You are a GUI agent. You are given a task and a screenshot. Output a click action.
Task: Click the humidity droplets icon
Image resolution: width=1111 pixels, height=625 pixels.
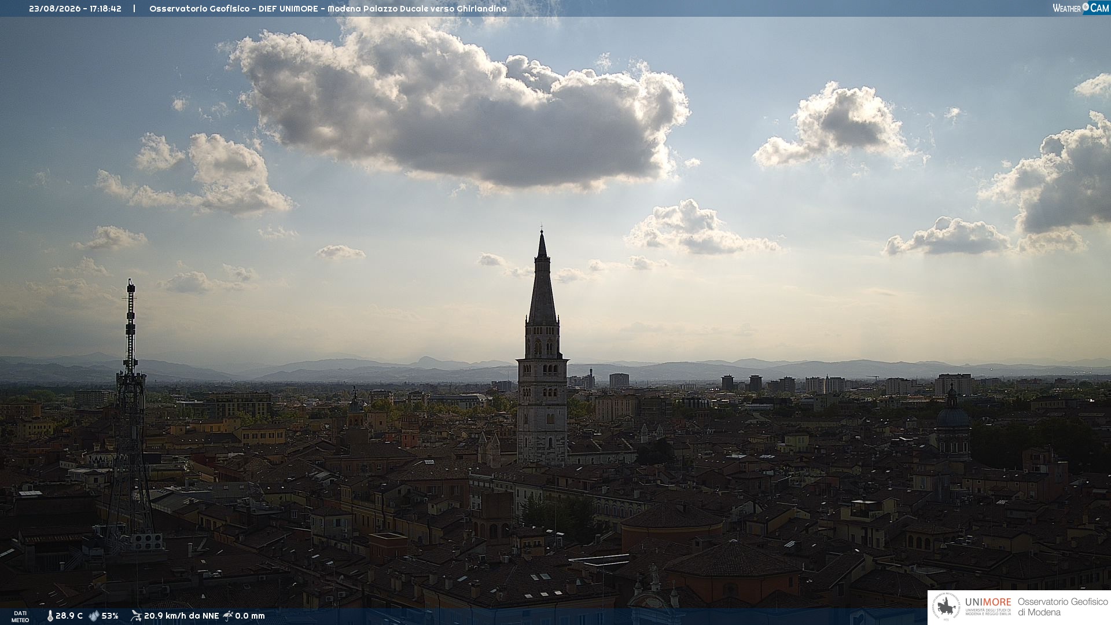pyautogui.click(x=94, y=616)
